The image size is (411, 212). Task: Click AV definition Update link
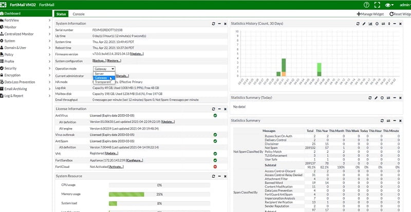[168, 122]
